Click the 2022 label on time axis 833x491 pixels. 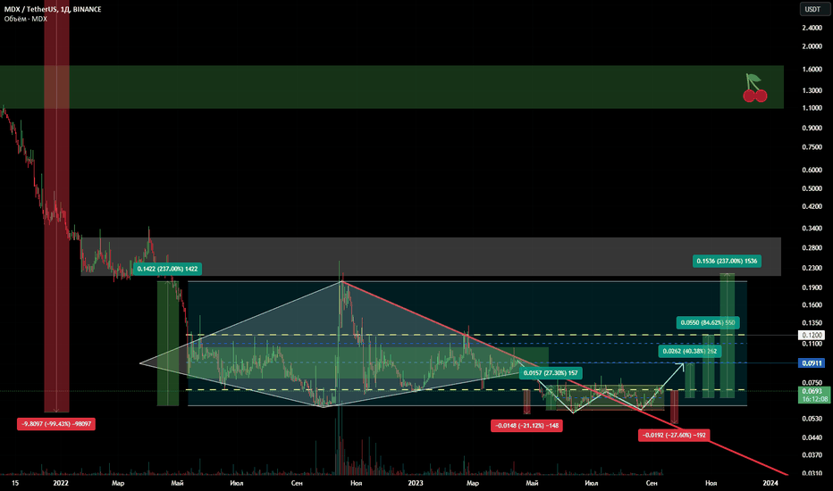click(61, 483)
